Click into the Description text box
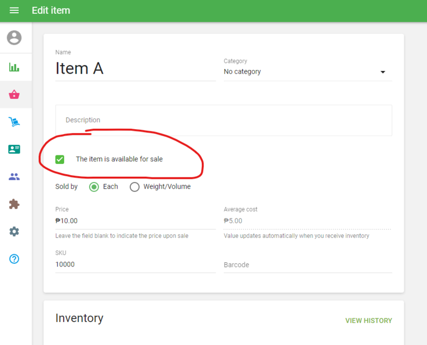Viewport: 427px width, 345px height. click(x=223, y=120)
